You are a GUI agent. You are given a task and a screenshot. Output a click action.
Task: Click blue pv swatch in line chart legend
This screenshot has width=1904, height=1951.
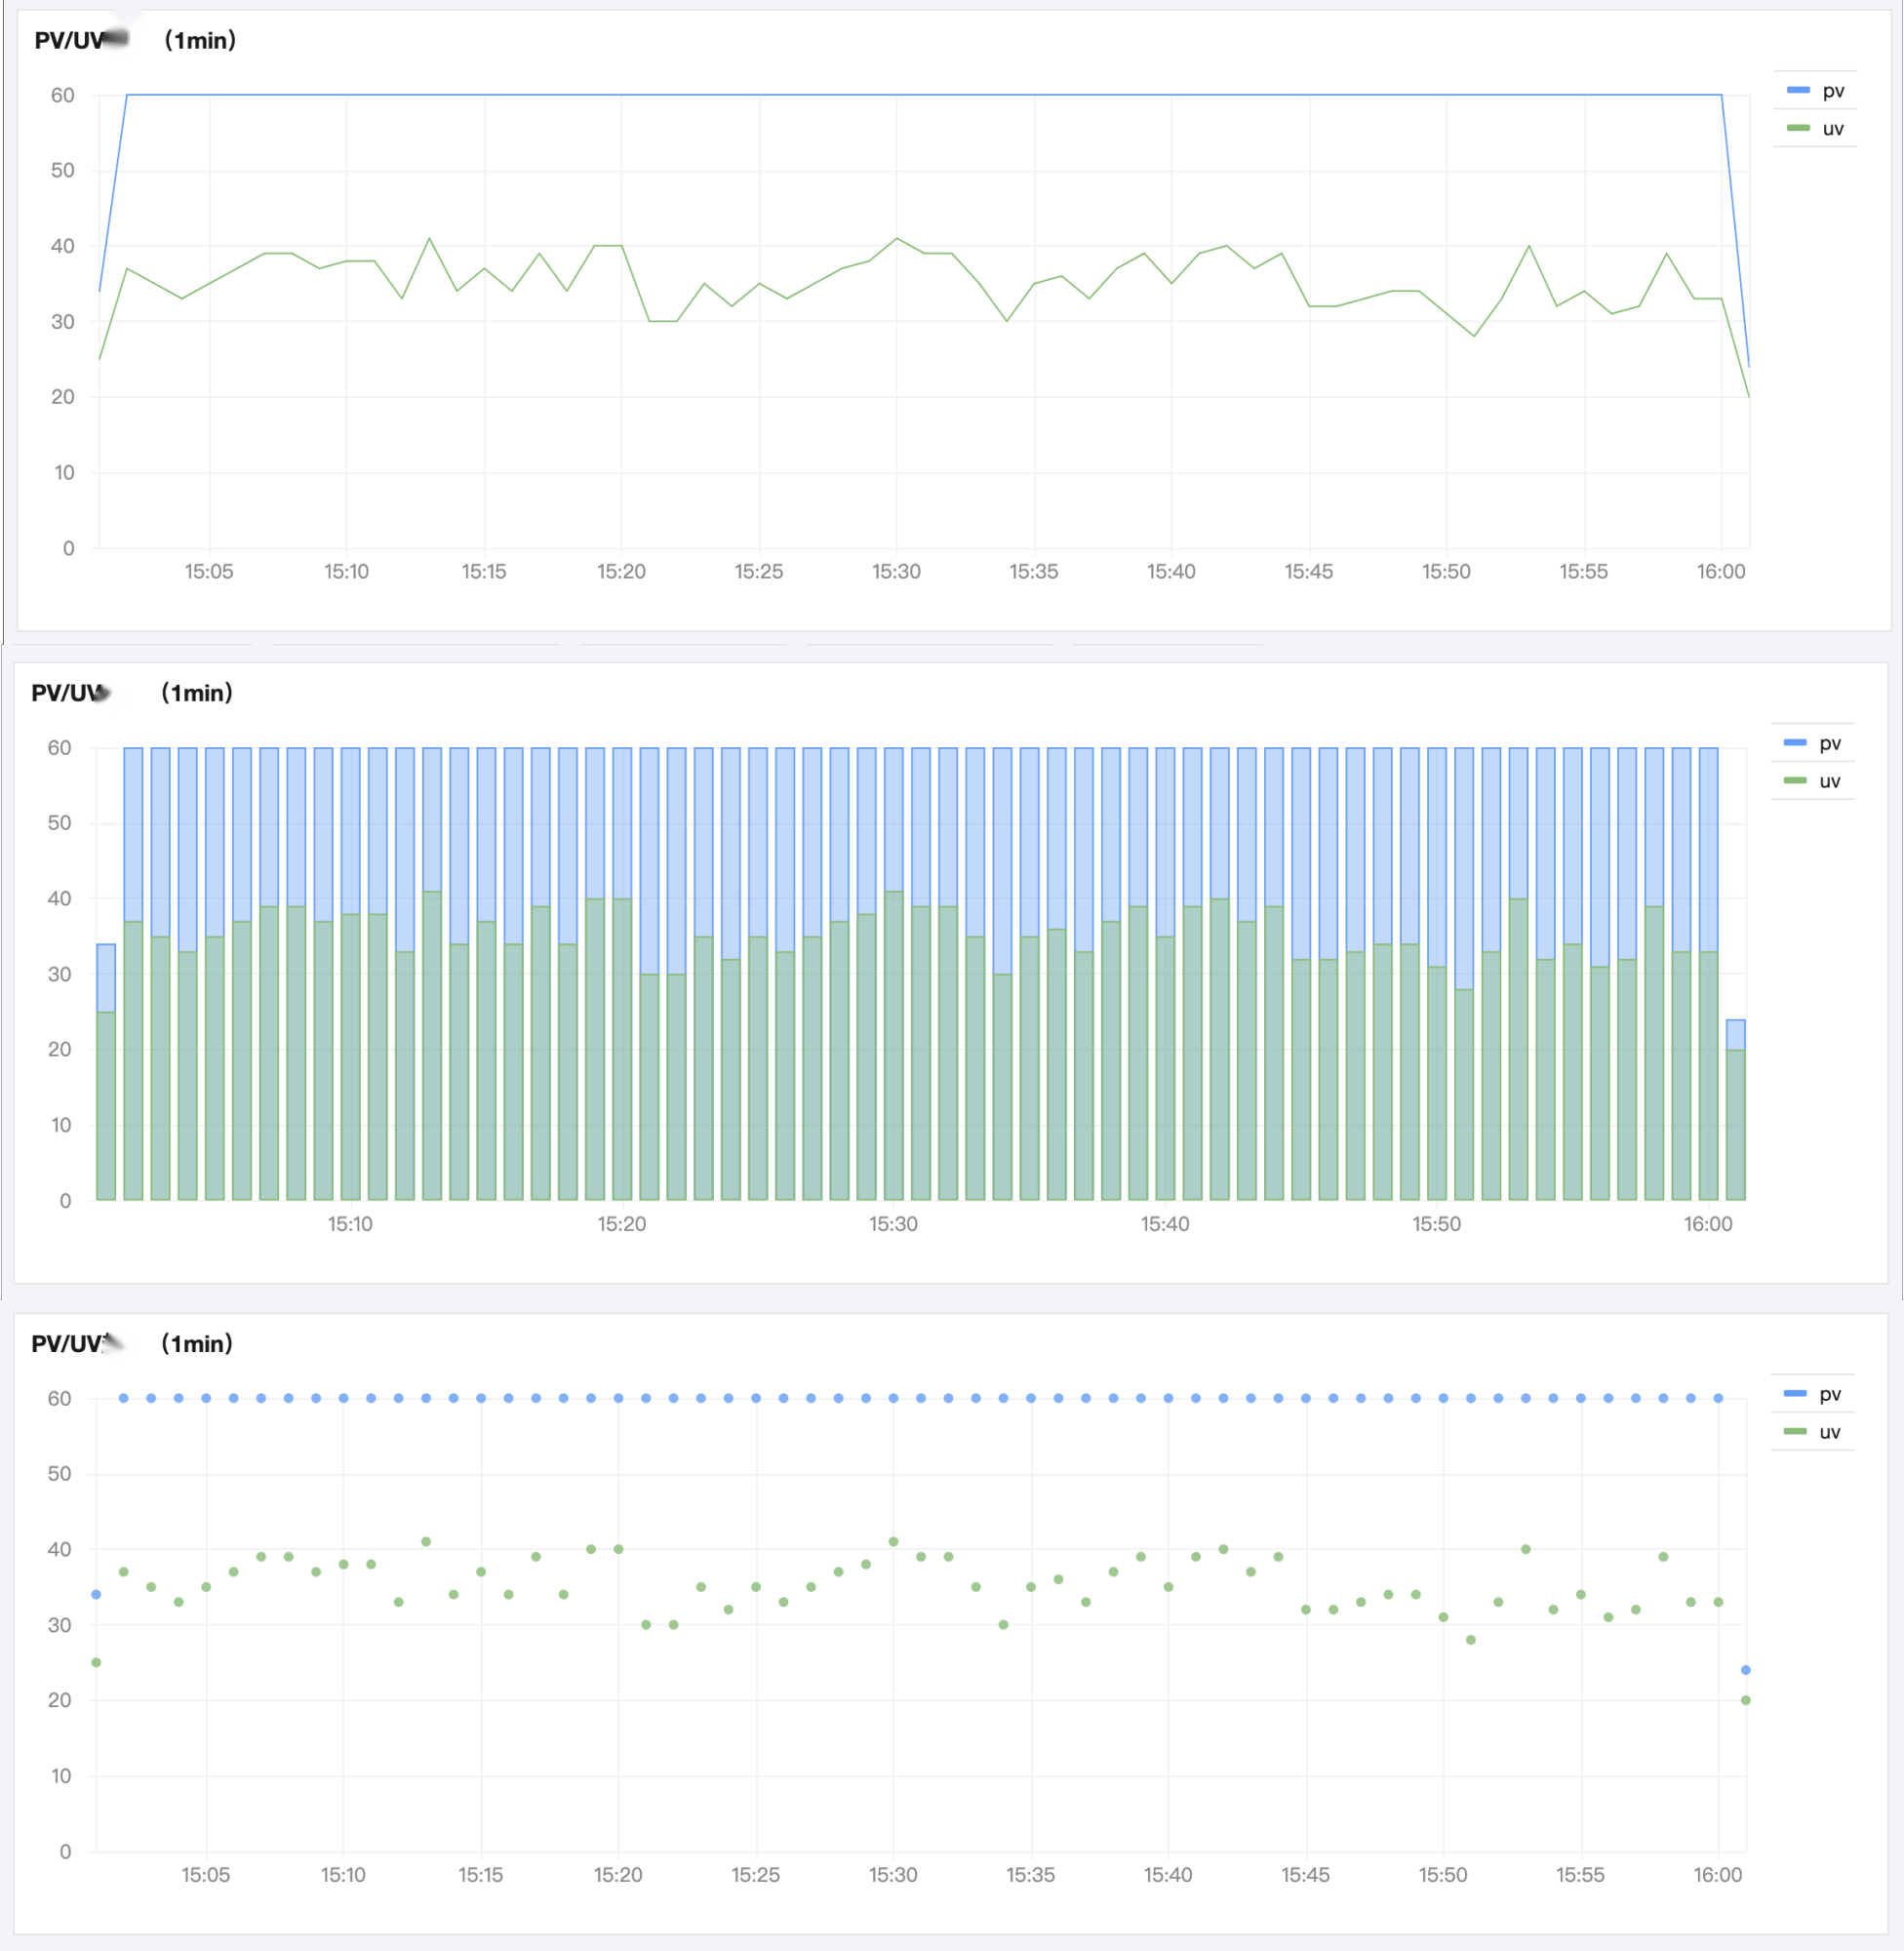pos(1798,91)
